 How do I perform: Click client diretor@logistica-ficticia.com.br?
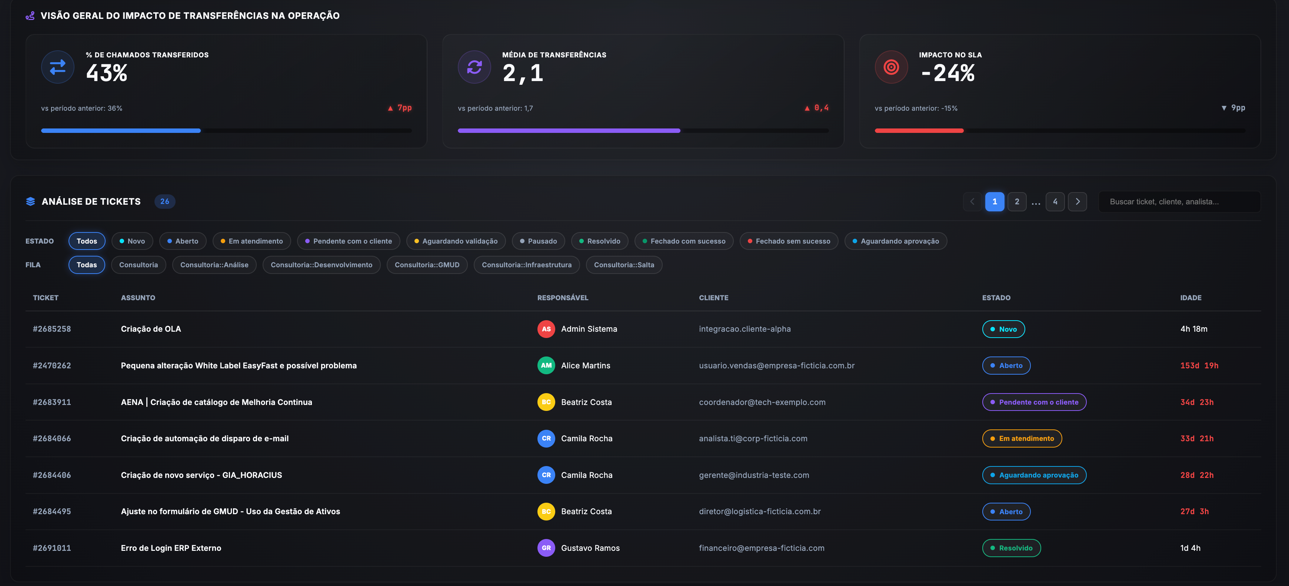tap(760, 512)
